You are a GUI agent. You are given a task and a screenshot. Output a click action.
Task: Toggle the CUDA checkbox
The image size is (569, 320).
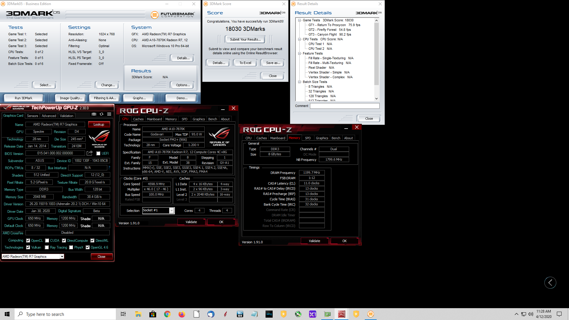tap(47, 241)
